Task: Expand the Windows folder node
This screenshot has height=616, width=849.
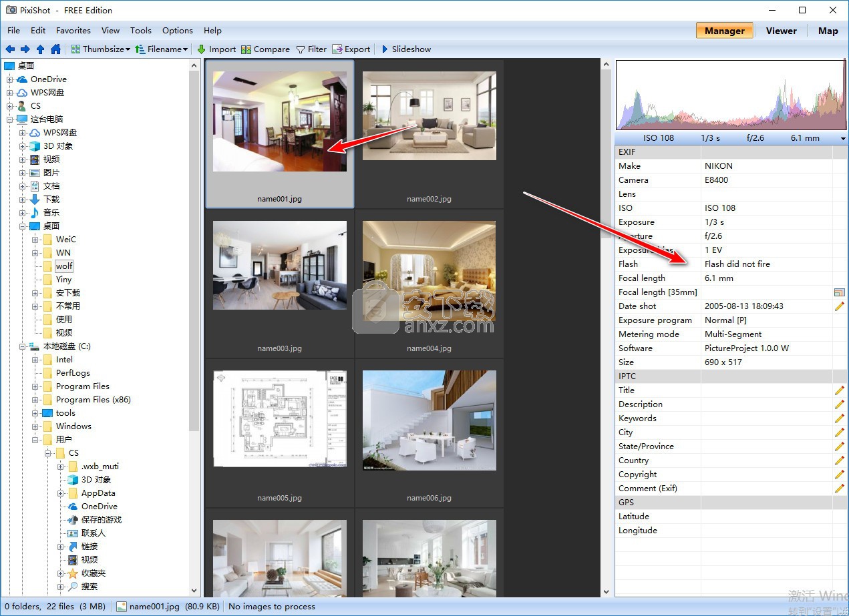Action: click(35, 426)
